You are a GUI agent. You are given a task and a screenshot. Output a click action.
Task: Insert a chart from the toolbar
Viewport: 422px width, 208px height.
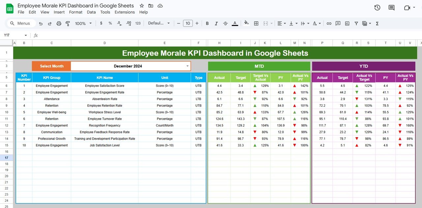pos(347,23)
